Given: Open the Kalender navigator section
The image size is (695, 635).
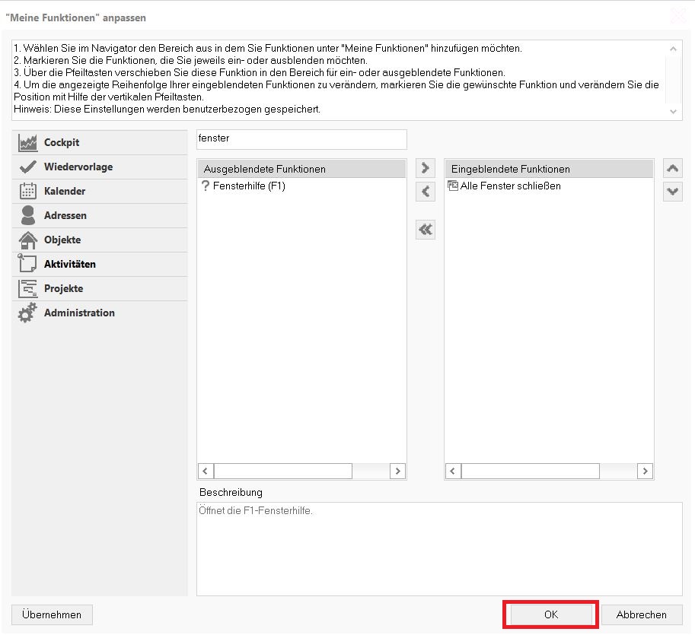Looking at the screenshot, I should point(65,192).
